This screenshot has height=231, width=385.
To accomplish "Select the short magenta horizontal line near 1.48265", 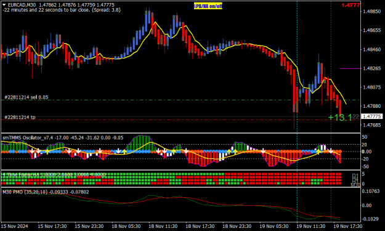I will coord(350,69).
